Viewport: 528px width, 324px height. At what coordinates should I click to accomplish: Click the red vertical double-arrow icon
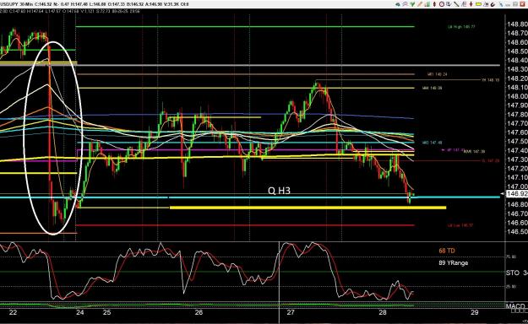pyautogui.click(x=434, y=4)
